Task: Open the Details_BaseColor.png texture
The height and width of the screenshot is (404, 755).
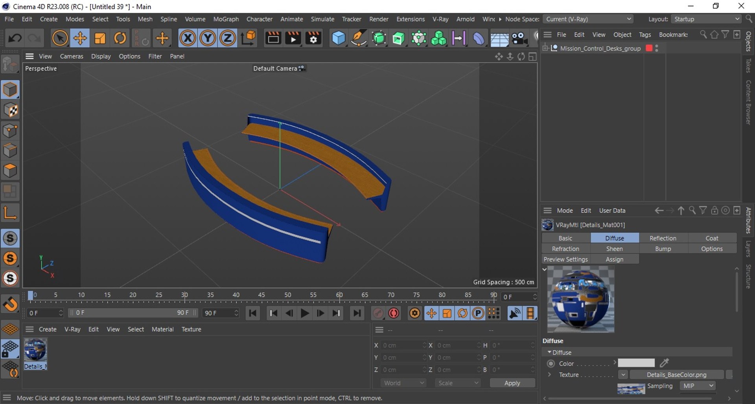Action: 676,375
